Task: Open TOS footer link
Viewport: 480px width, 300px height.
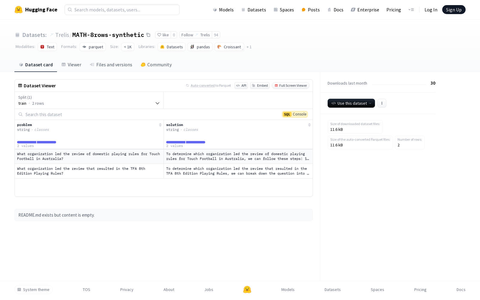Action: (86, 289)
